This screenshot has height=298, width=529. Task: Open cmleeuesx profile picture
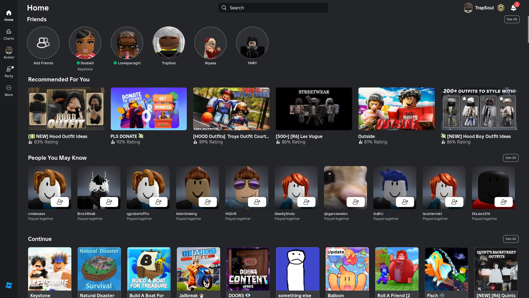(x=50, y=188)
